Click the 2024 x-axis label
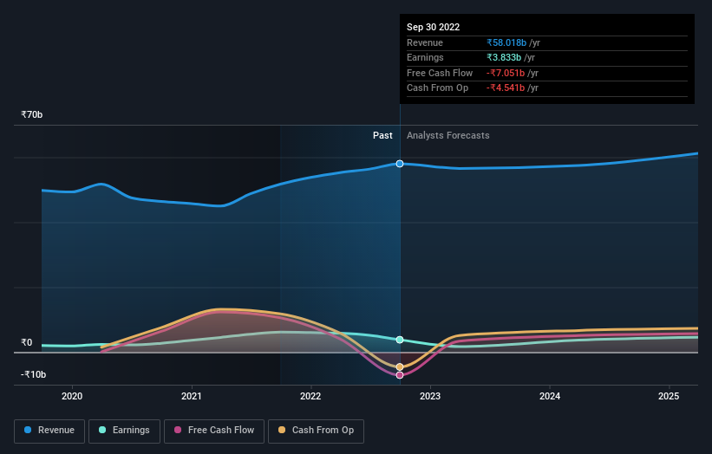This screenshot has height=454, width=712. tap(550, 397)
